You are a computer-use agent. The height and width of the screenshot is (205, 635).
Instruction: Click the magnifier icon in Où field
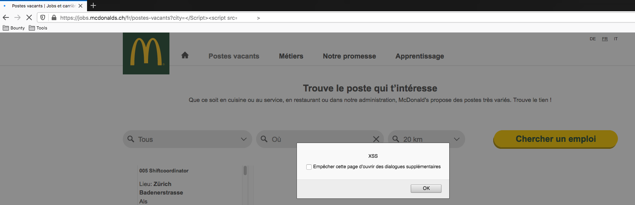pos(264,139)
